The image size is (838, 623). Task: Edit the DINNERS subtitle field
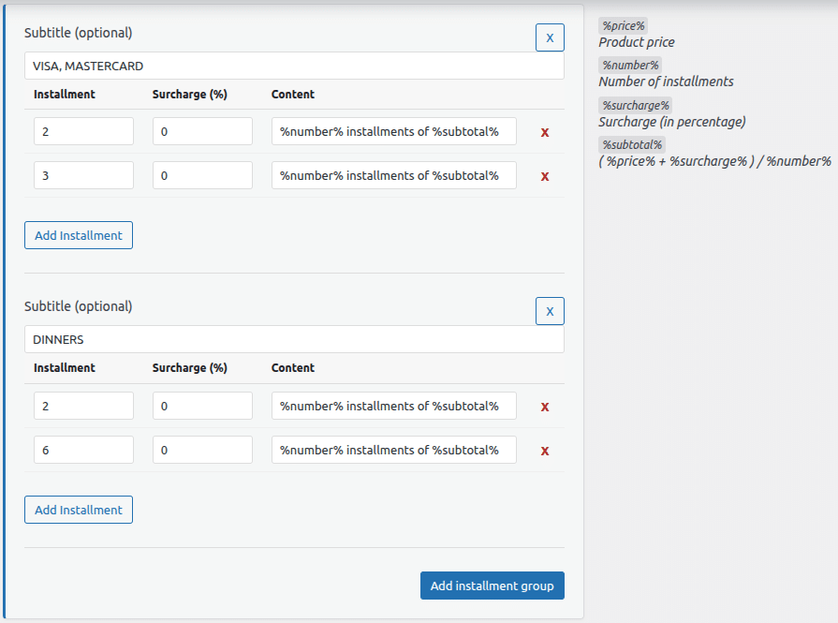click(294, 339)
